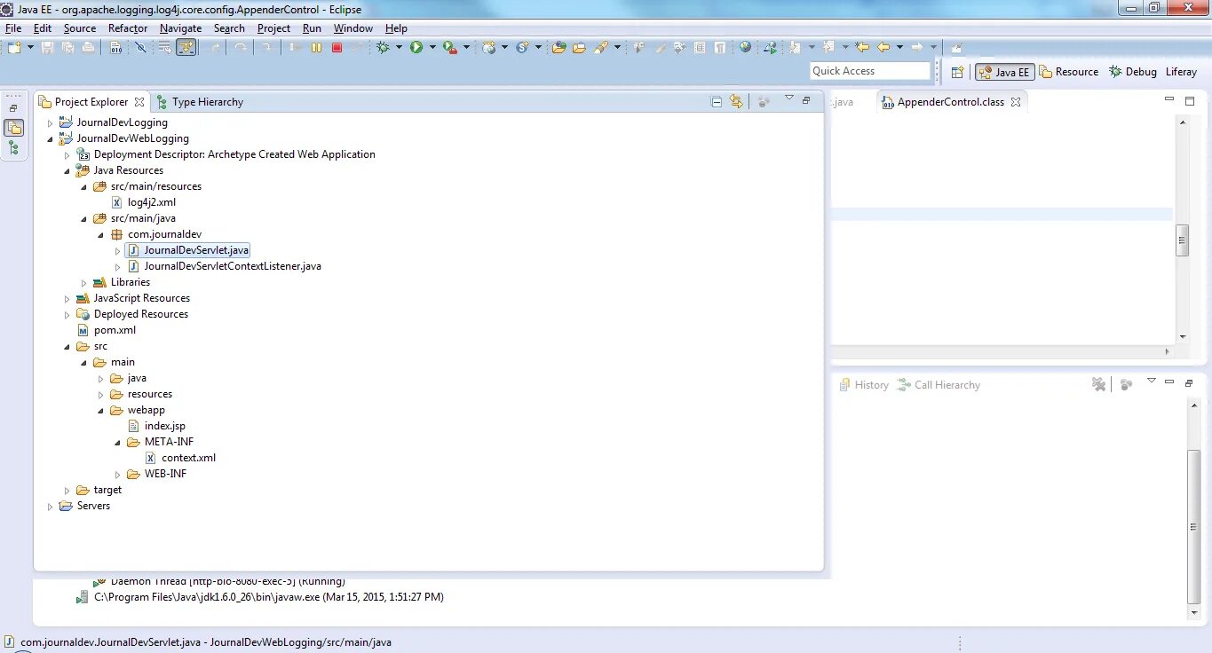
Task: Click the bottom-right panel vertical scrollbar
Action: coord(1194,528)
